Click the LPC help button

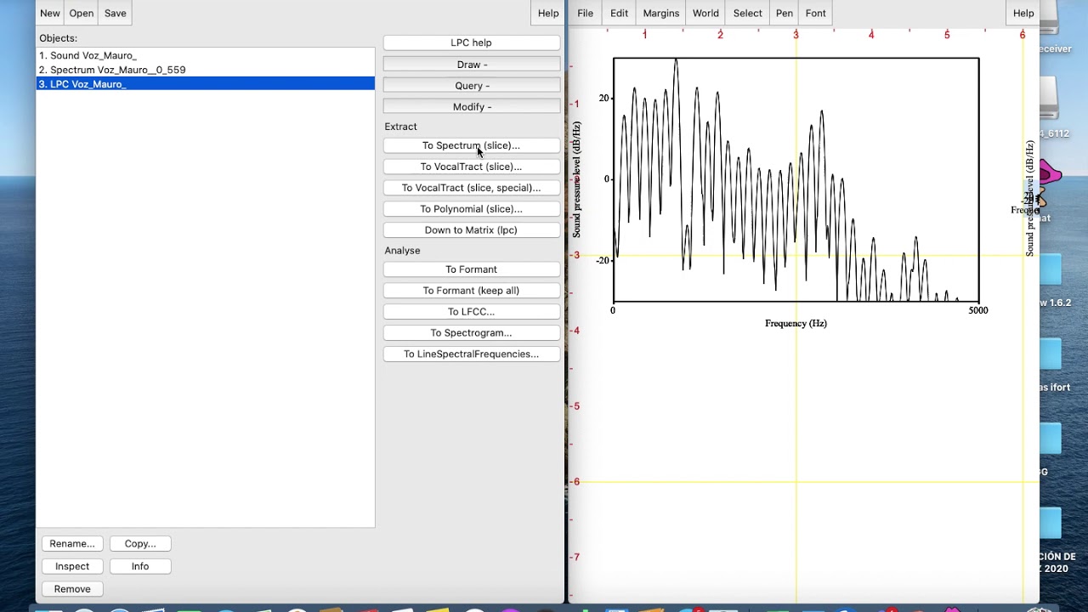(472, 42)
